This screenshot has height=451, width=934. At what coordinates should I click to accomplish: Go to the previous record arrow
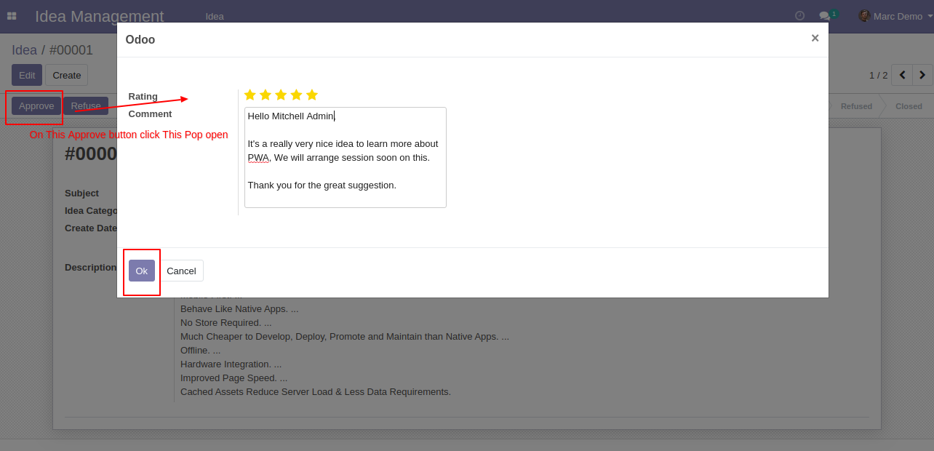(x=903, y=75)
